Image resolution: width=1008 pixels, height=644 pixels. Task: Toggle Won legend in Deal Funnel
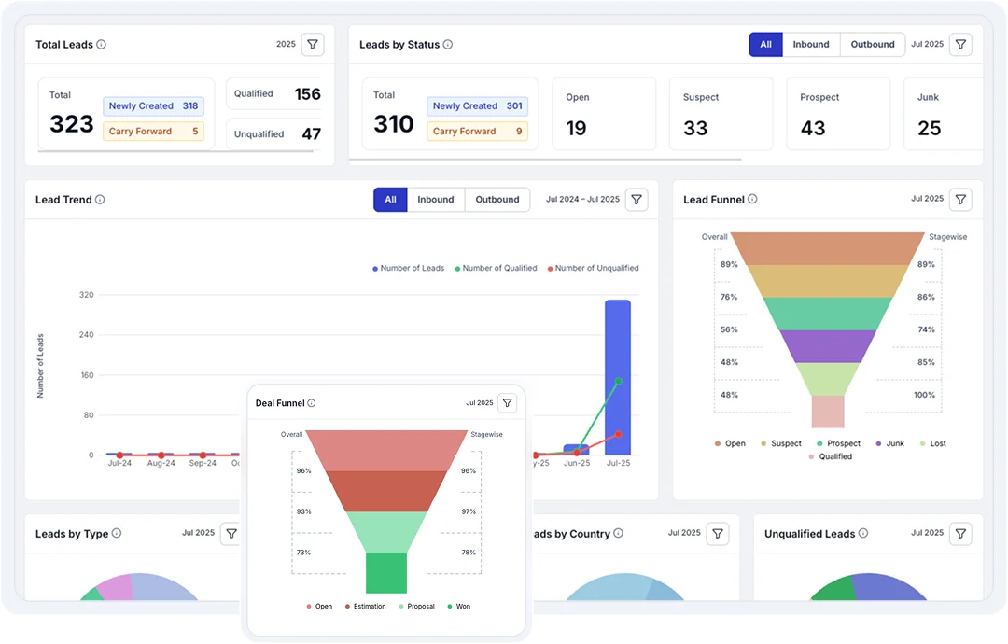click(x=459, y=606)
